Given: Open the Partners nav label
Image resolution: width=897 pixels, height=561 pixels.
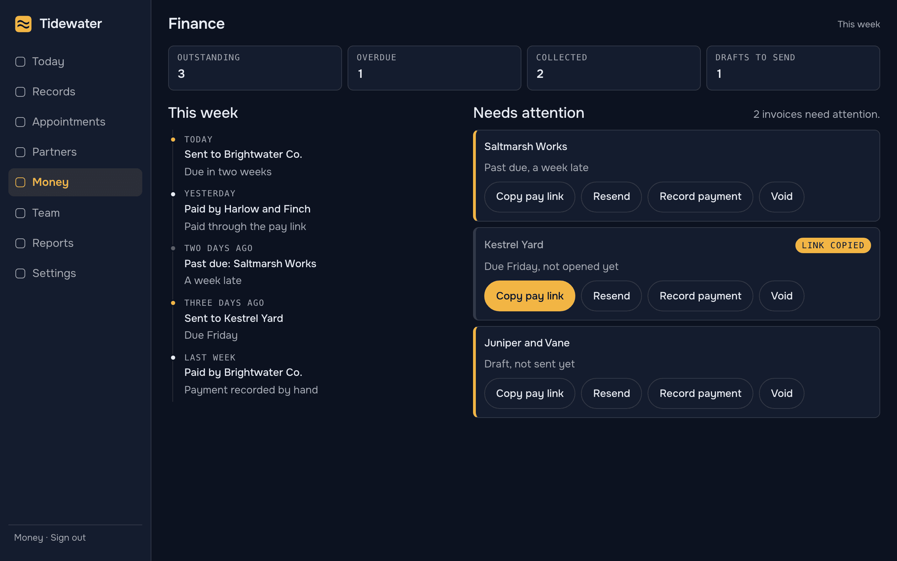Looking at the screenshot, I should click(55, 152).
